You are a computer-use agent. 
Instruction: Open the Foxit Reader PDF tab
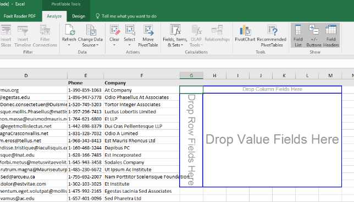20,16
